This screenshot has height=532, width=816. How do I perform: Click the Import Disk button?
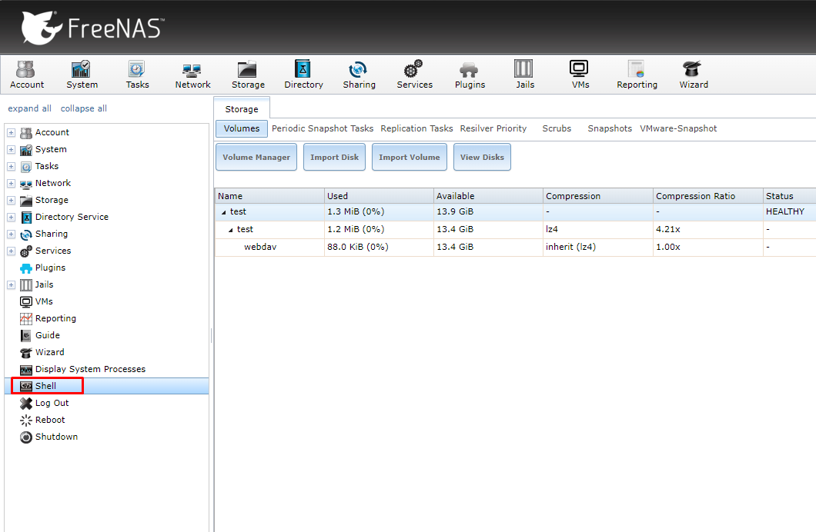click(x=334, y=157)
